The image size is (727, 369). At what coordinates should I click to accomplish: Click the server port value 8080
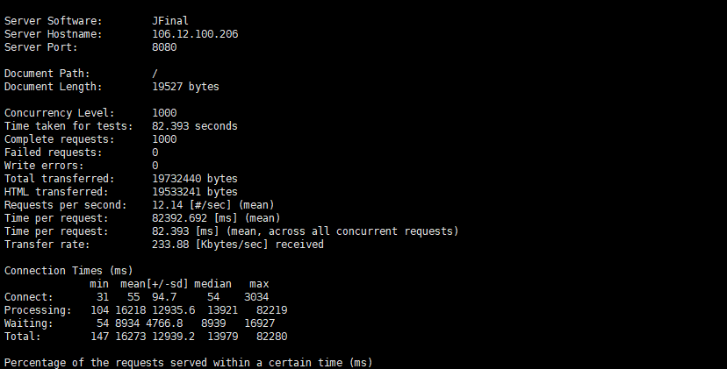click(164, 47)
